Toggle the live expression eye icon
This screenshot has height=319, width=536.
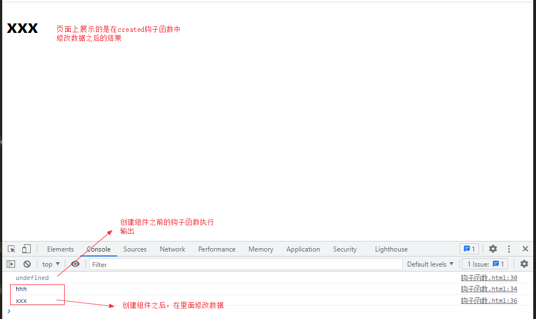75,264
